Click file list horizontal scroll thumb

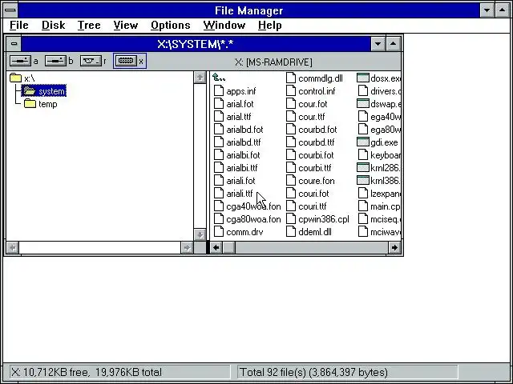(x=228, y=248)
